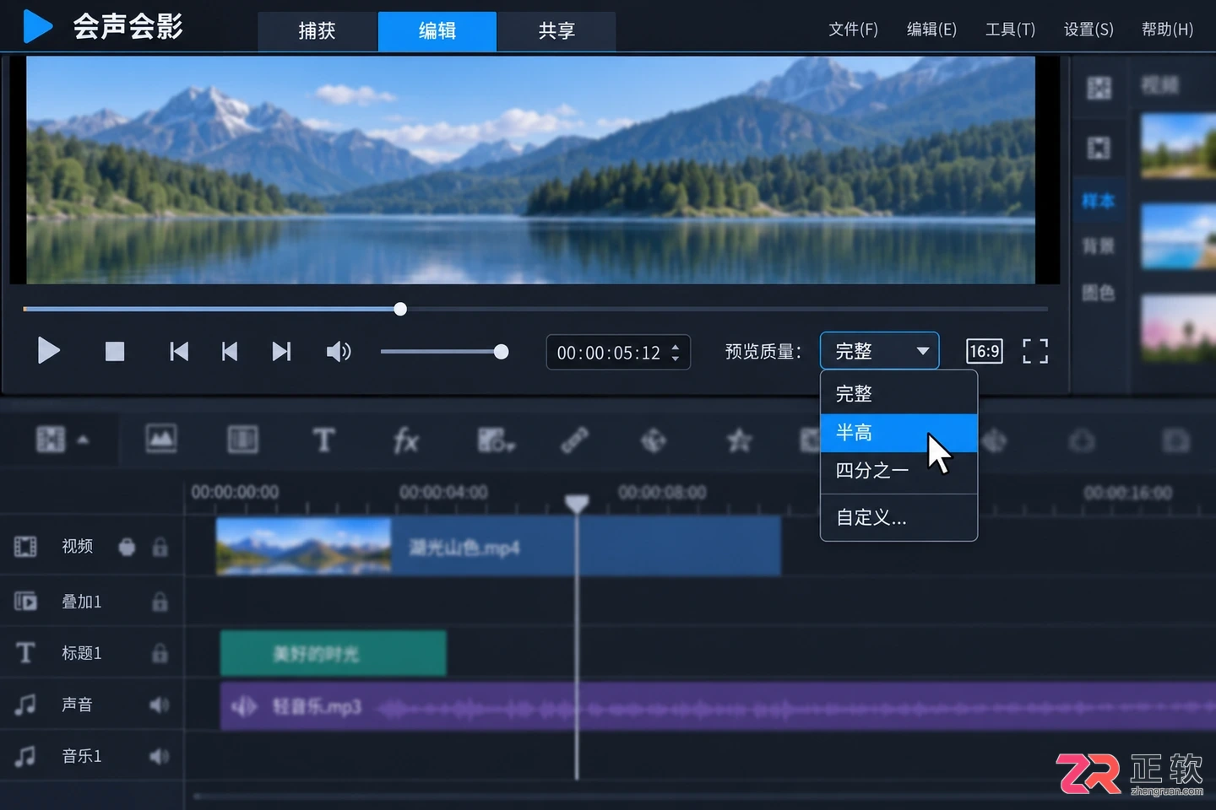Viewport: 1216px width, 810px height.
Task: Click the title track T icon for 标题1
Action: coord(25,652)
